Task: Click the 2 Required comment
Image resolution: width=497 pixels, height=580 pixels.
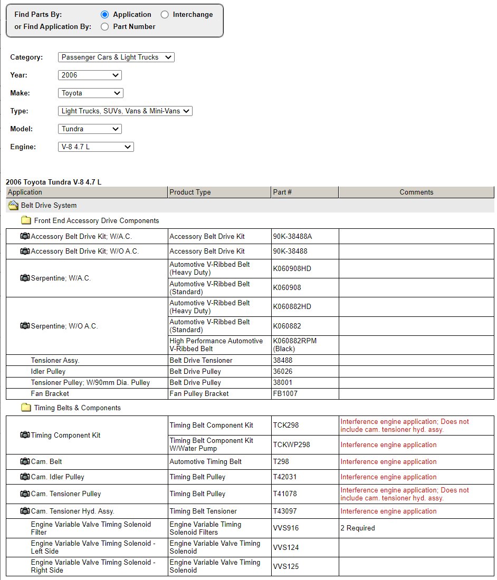Action: pyautogui.click(x=358, y=528)
